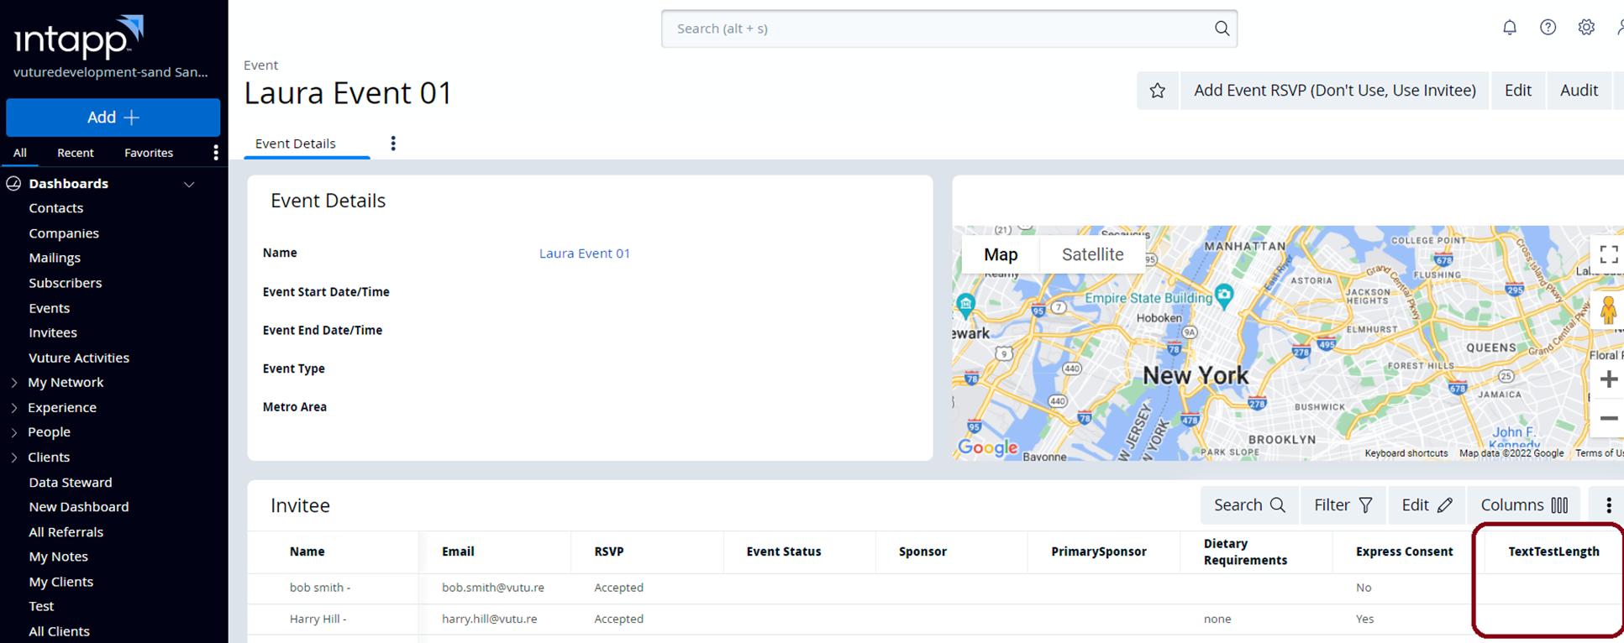
Task: Click the favorite star icon
Action: [x=1158, y=91]
